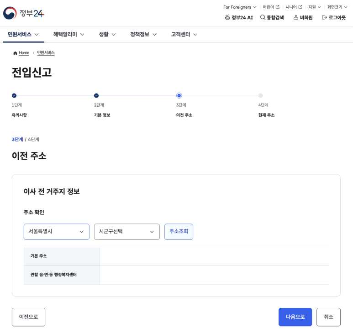Screen dimensions: 353x332
Task: Open the 정책정보 menu
Action: coord(143,34)
